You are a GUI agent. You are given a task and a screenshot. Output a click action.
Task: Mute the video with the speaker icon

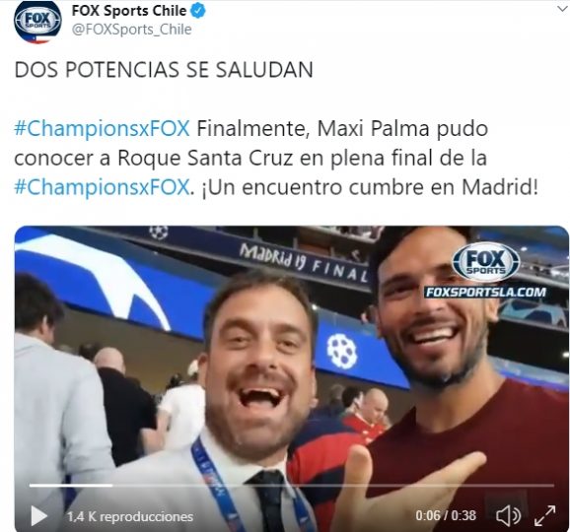tap(508, 515)
